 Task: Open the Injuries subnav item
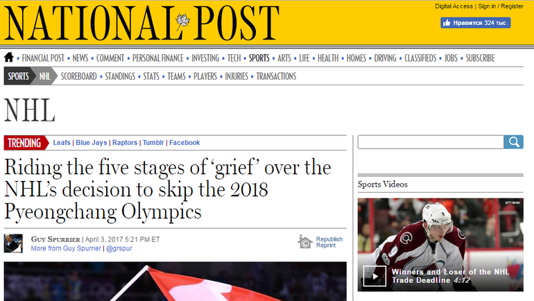(x=236, y=76)
